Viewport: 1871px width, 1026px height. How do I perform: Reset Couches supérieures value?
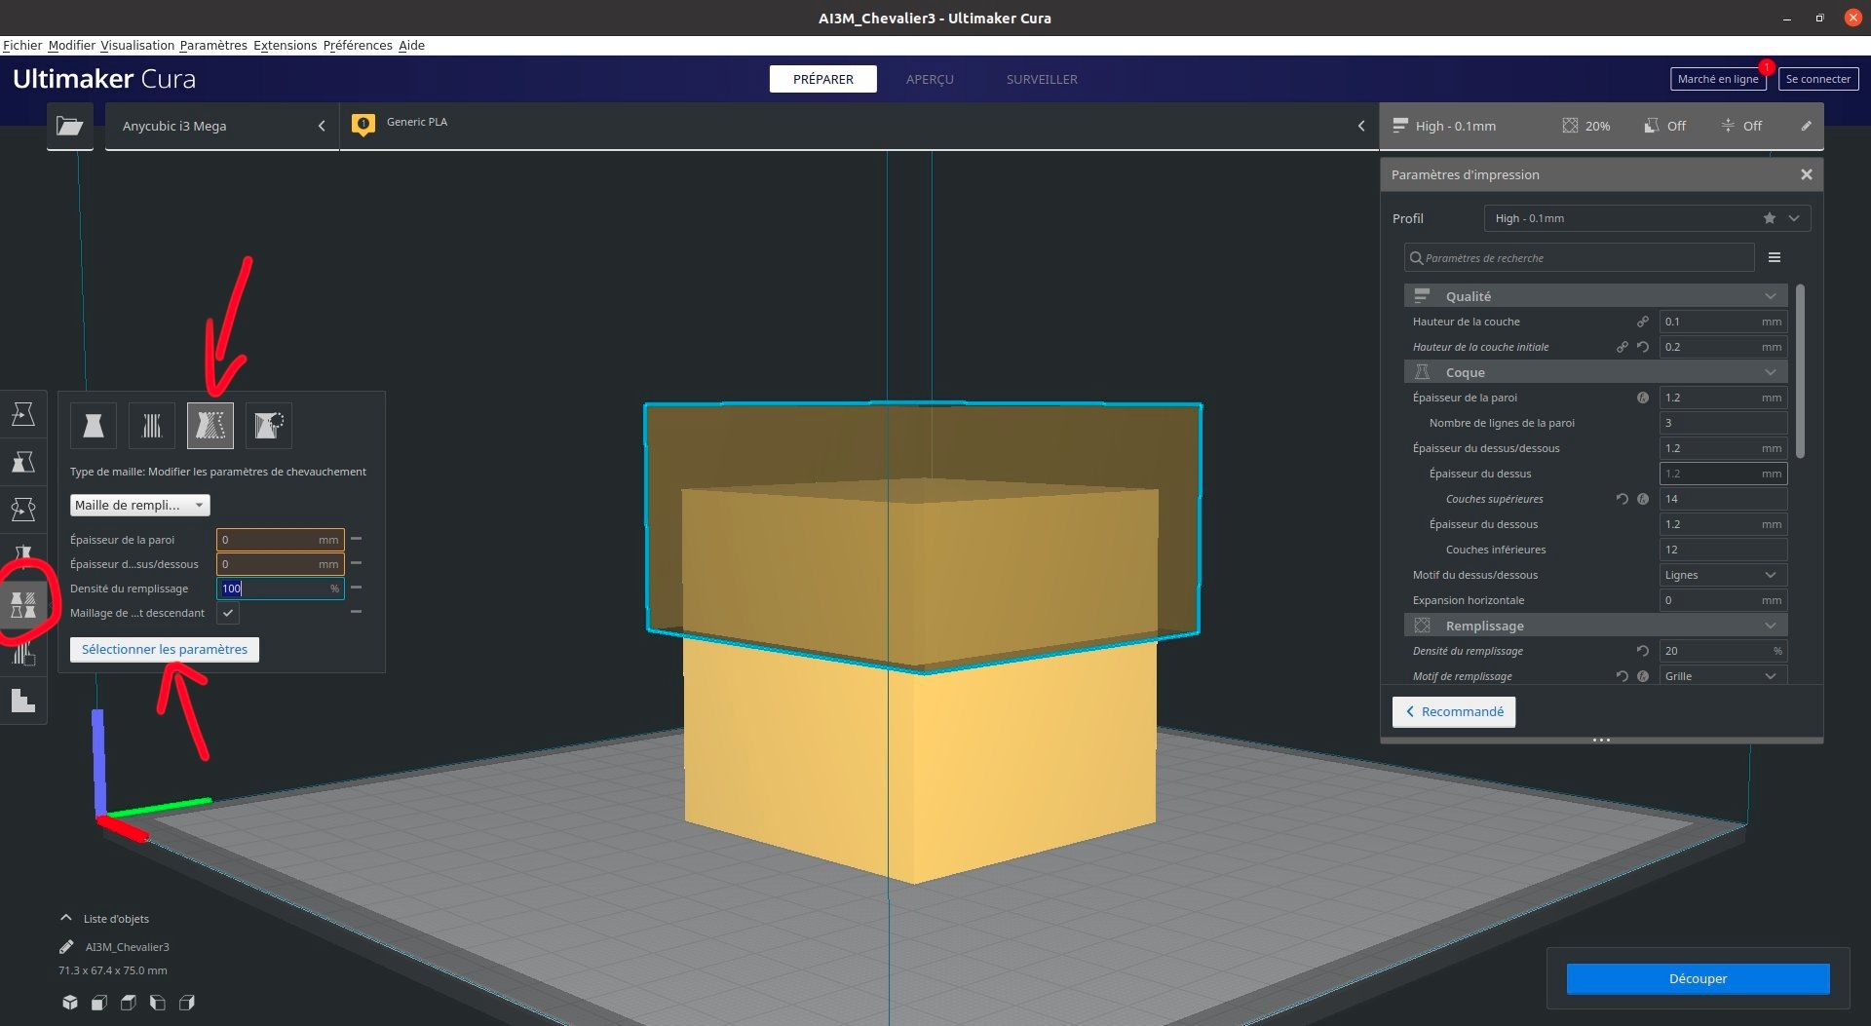(1623, 499)
